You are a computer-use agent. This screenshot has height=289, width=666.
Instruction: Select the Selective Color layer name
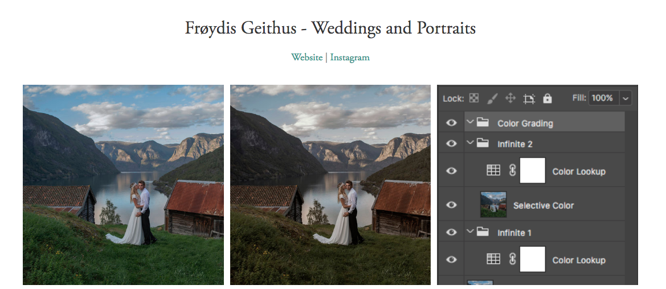[x=544, y=205]
